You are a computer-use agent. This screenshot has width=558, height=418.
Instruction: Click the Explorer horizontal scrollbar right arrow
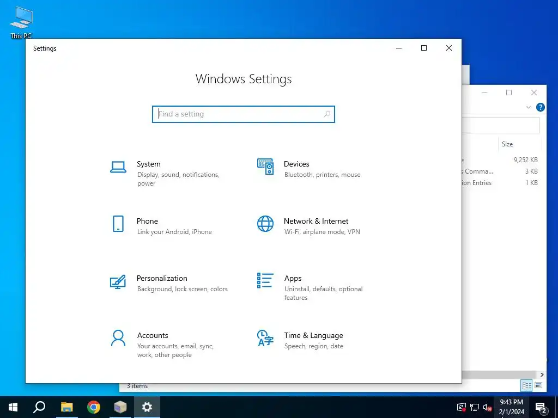pos(542,374)
